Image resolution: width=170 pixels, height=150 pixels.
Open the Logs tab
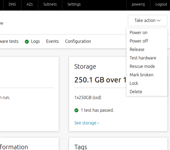35,41
